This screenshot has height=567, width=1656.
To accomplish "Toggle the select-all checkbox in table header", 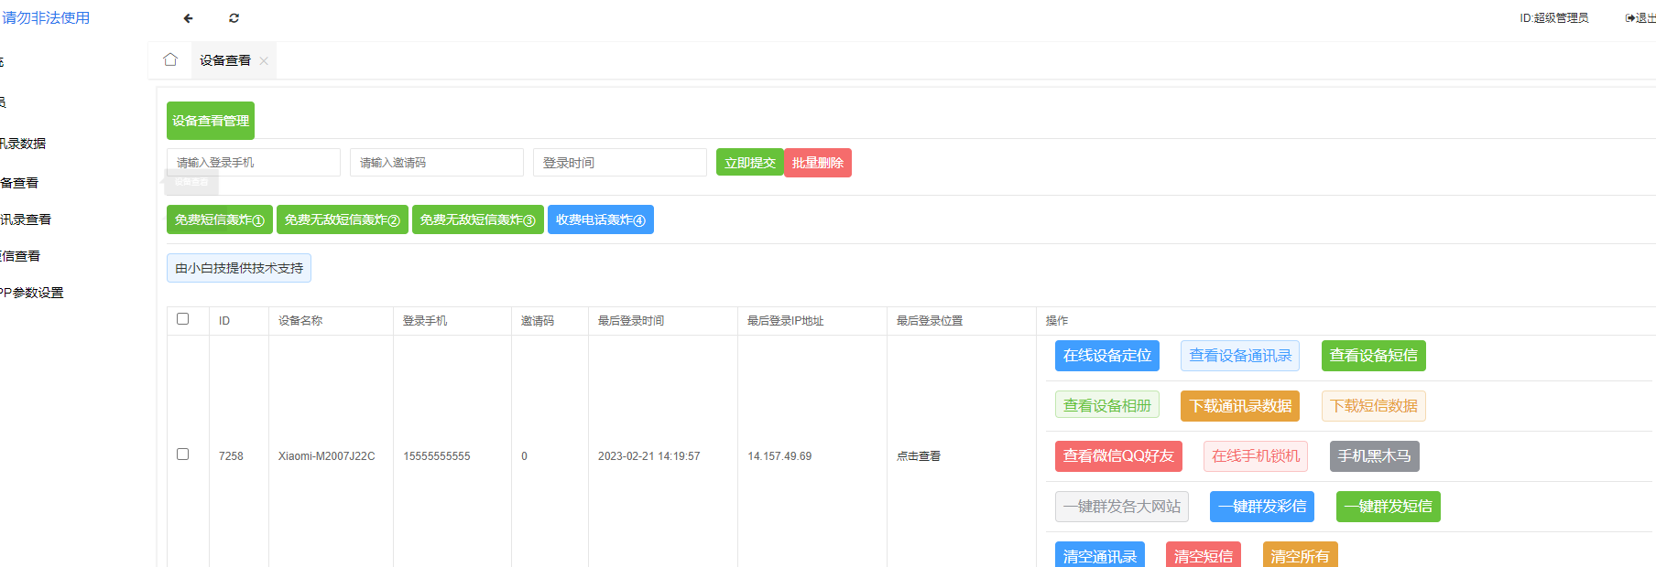I will pyautogui.click(x=183, y=319).
